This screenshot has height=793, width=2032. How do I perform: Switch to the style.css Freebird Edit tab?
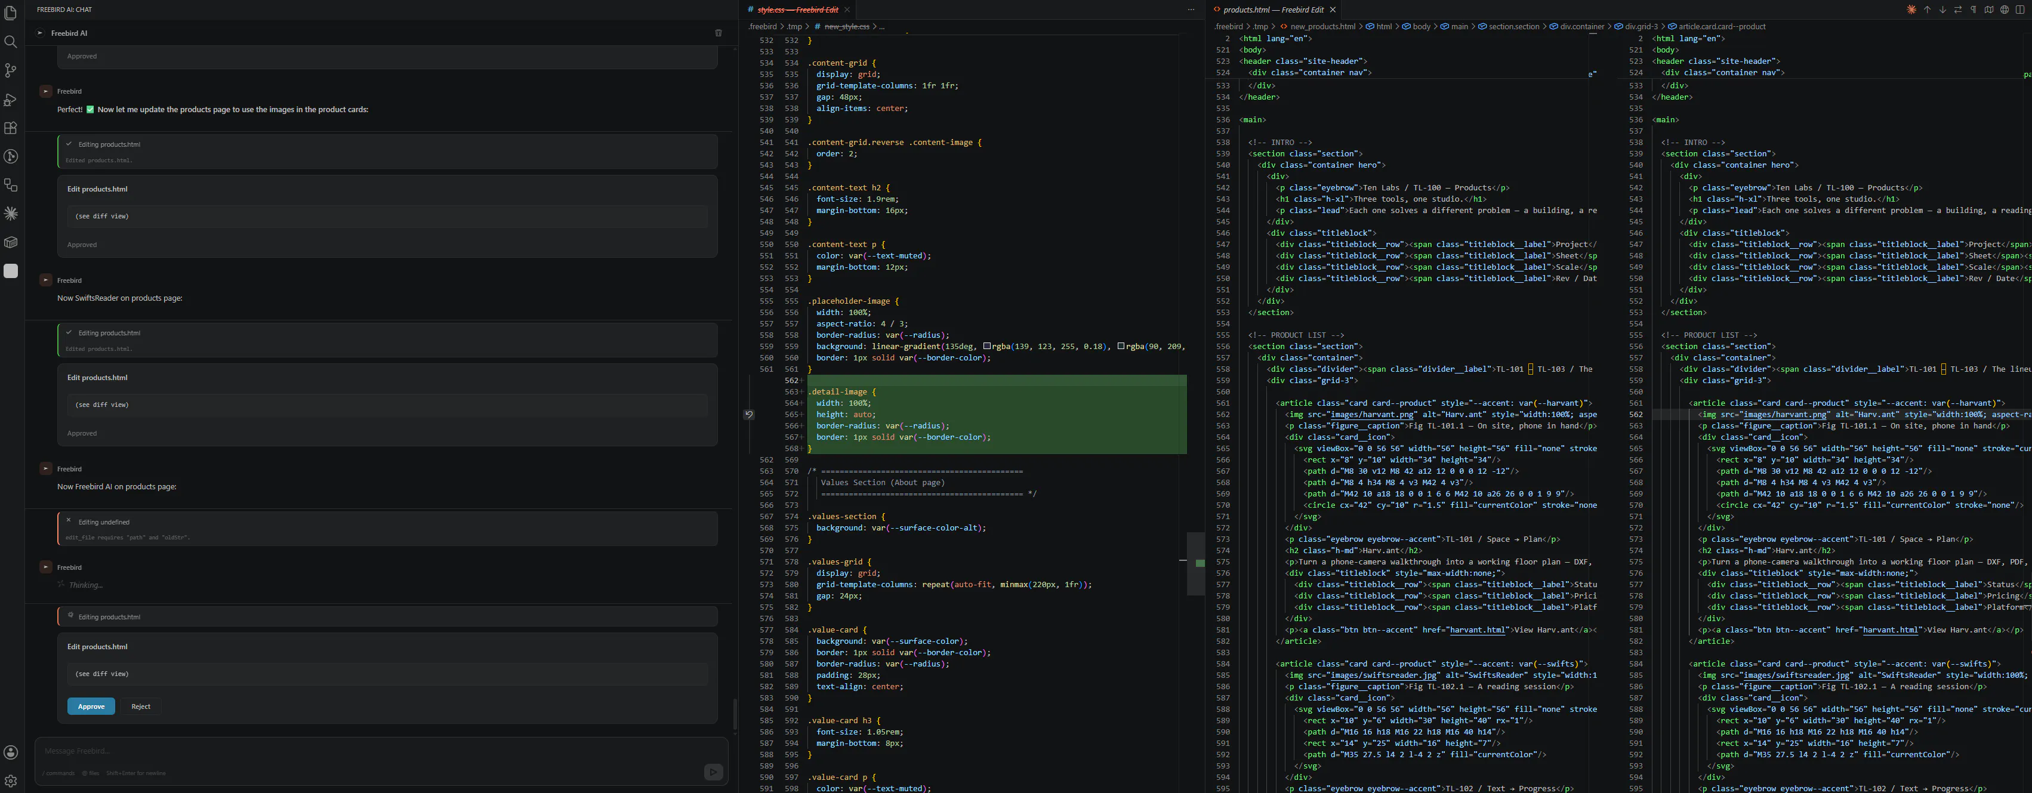pyautogui.click(x=797, y=10)
